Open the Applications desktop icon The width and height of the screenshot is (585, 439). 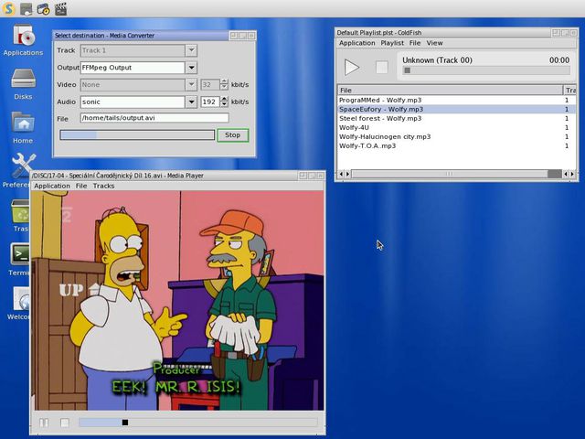coord(23,40)
